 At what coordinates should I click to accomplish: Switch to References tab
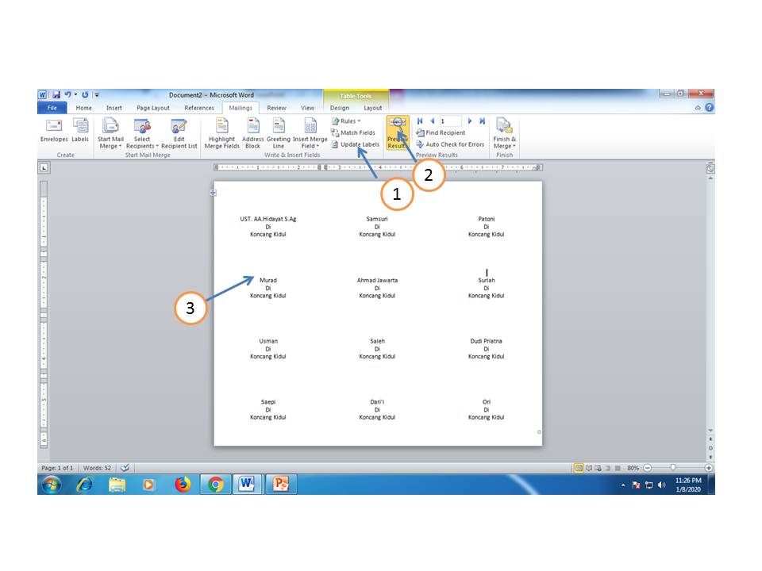[198, 108]
